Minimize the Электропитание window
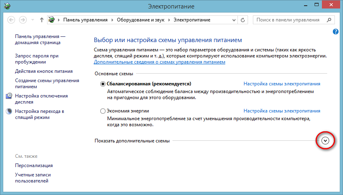Image resolution: width=343 pixels, height=195 pixels. click(306, 5)
